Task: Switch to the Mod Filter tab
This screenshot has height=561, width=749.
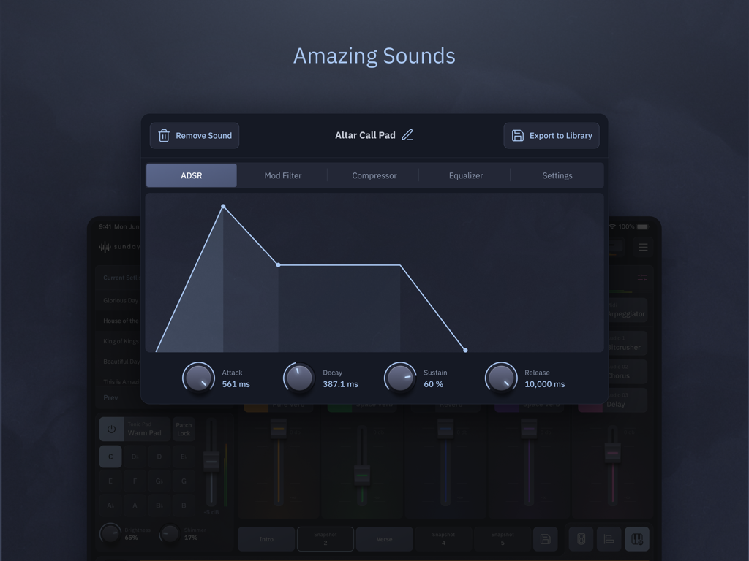Action: click(282, 175)
